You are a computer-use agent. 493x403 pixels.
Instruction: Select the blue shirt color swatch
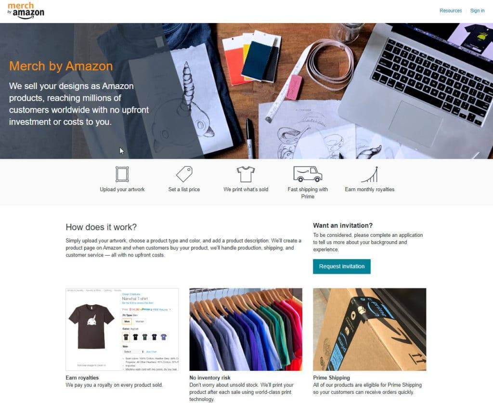[x=164, y=338]
